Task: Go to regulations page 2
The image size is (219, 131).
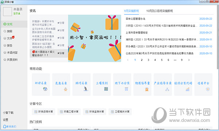Action: tap(142, 60)
